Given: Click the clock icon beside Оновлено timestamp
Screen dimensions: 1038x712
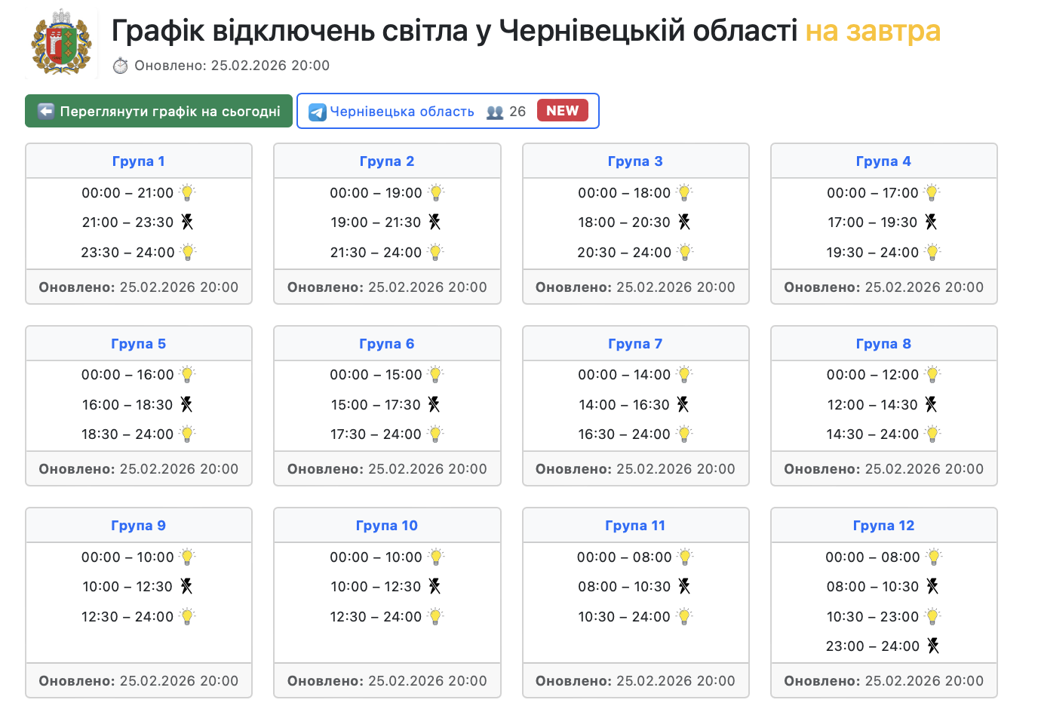Looking at the screenshot, I should click(121, 66).
